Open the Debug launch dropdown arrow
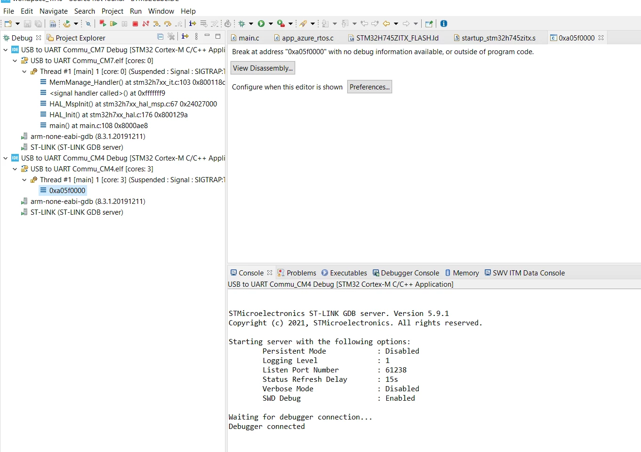 pos(251,24)
